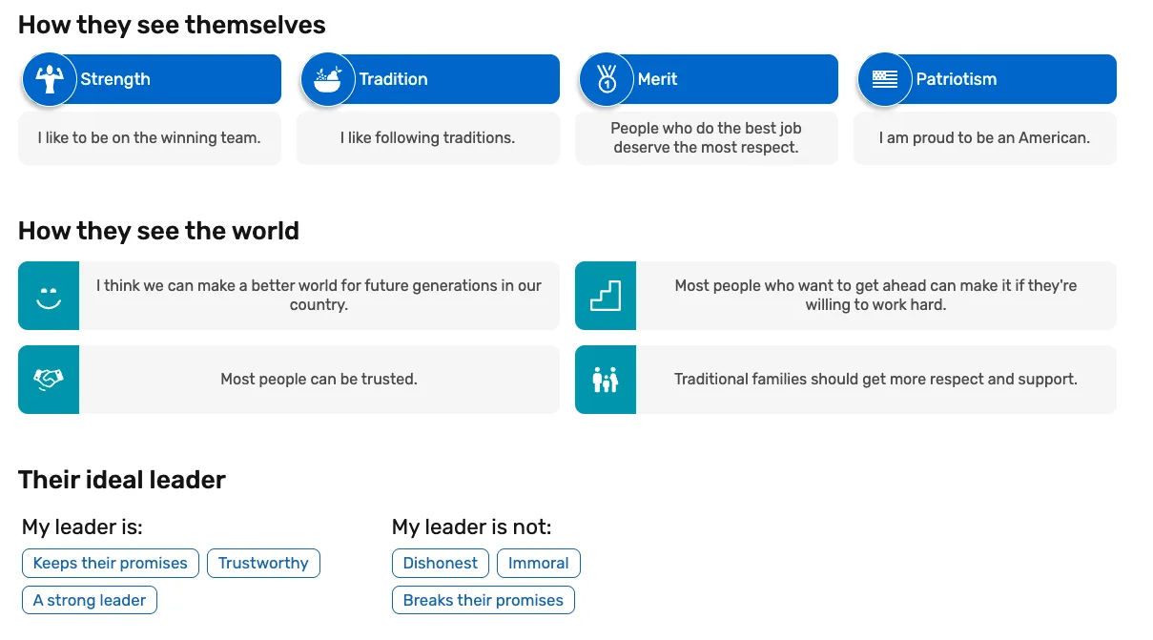The width and height of the screenshot is (1153, 640).
Task: Click the food bowl Tradition icon
Action: click(x=327, y=79)
